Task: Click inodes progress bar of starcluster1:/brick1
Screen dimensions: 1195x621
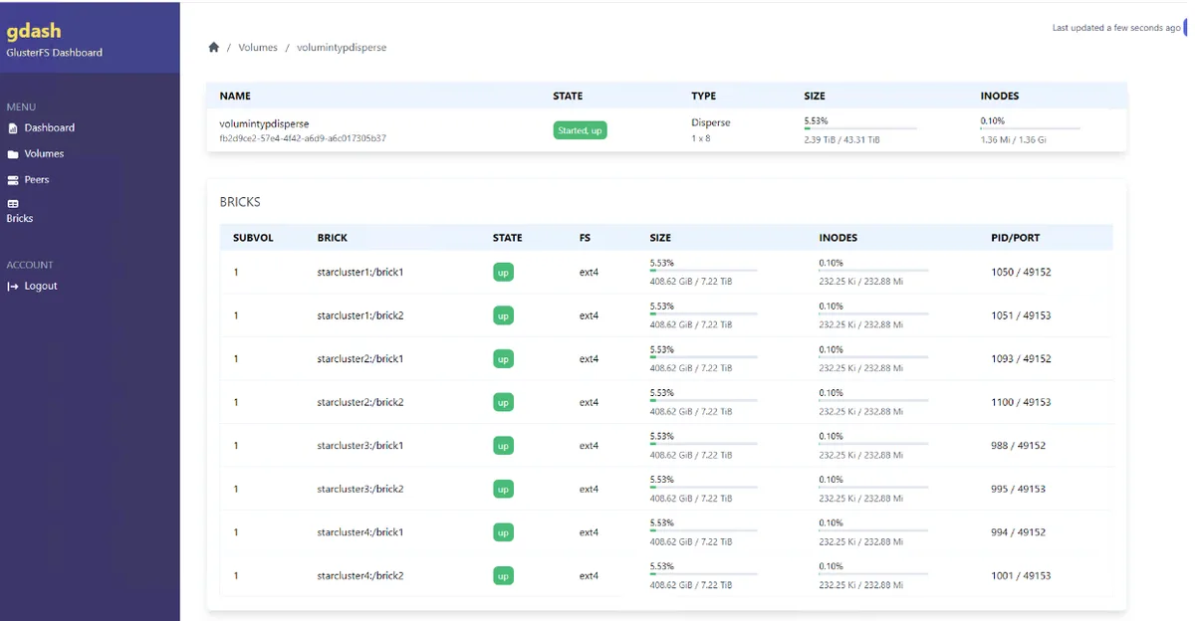Action: point(873,271)
